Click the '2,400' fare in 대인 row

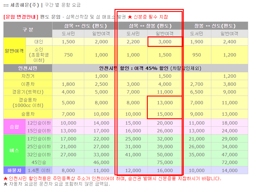point(230,42)
